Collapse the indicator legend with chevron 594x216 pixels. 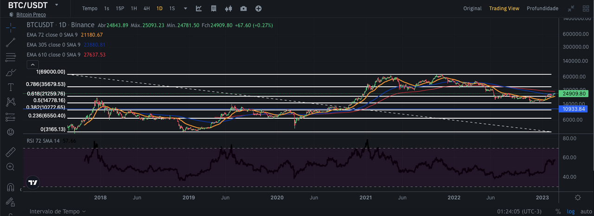32,64
